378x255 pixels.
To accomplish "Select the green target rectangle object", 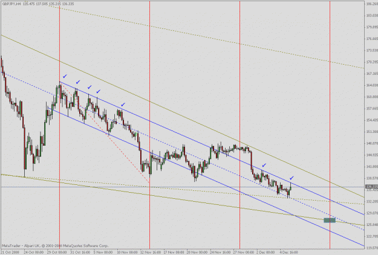I will (x=329, y=220).
